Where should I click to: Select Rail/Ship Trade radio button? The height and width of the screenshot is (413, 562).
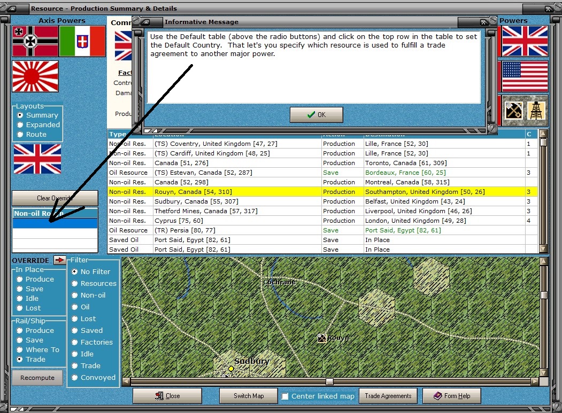pyautogui.click(x=19, y=359)
